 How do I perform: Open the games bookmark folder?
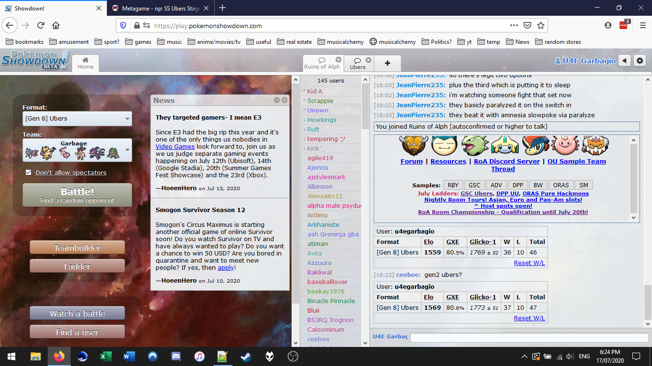pyautogui.click(x=138, y=42)
